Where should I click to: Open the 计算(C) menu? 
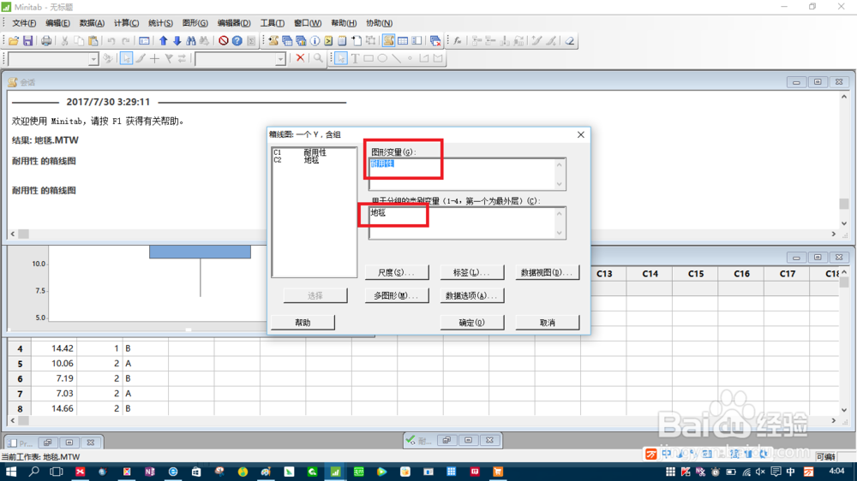point(126,23)
